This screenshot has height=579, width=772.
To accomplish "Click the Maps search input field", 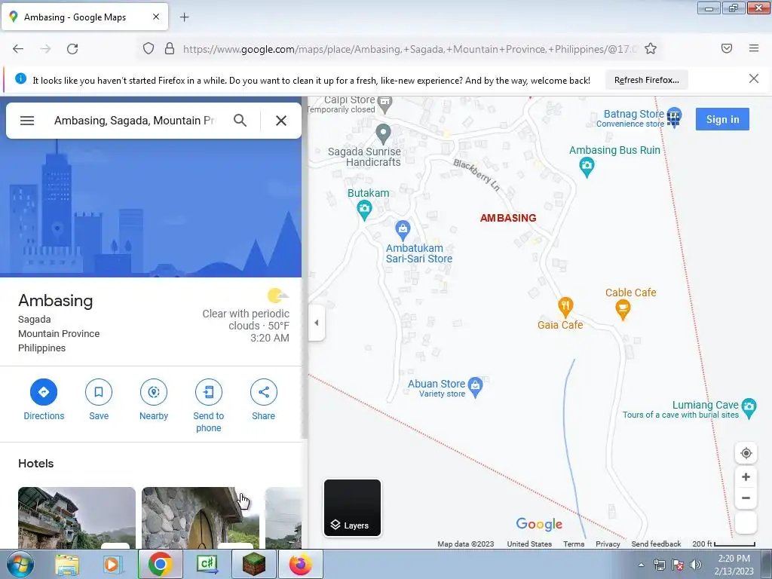I will [135, 121].
